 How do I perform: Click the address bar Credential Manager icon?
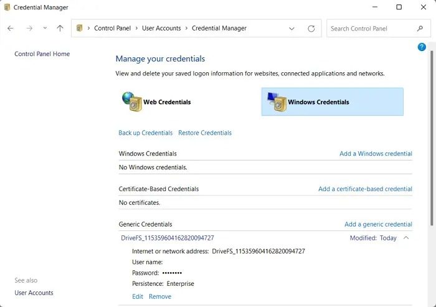coord(80,28)
